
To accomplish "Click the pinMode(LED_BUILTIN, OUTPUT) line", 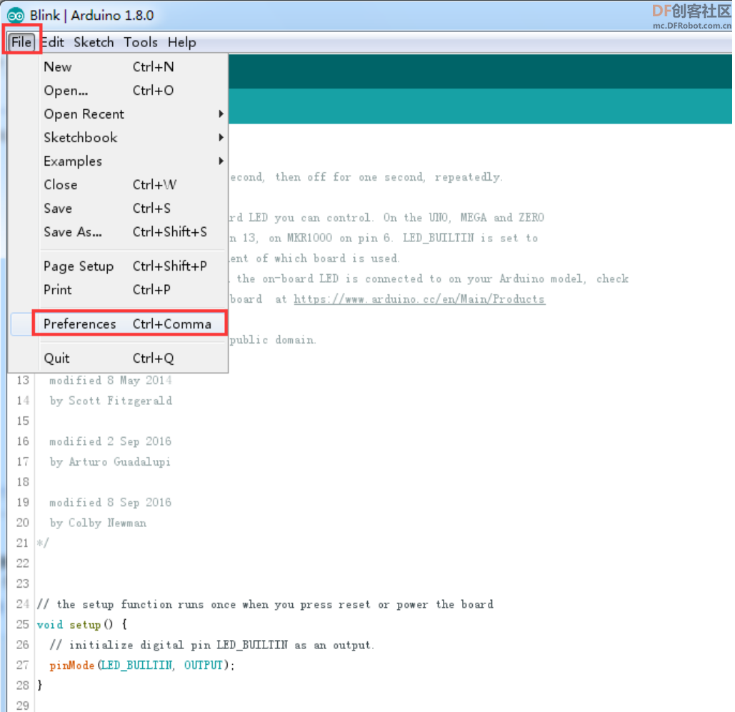I will click(x=141, y=665).
